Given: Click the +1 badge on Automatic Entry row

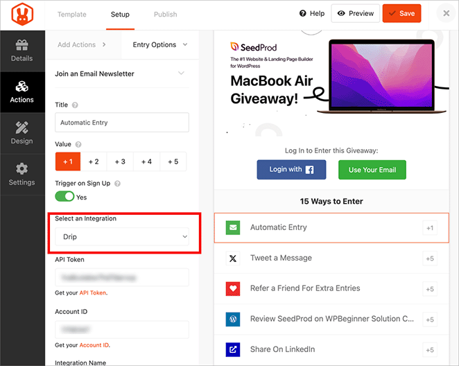Looking at the screenshot, I should point(430,228).
